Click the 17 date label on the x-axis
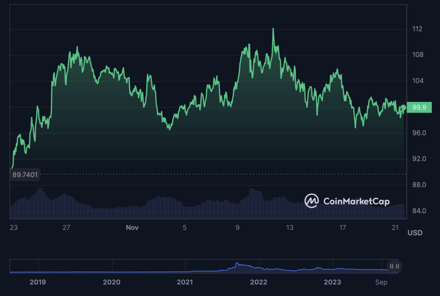 pyautogui.click(x=342, y=227)
